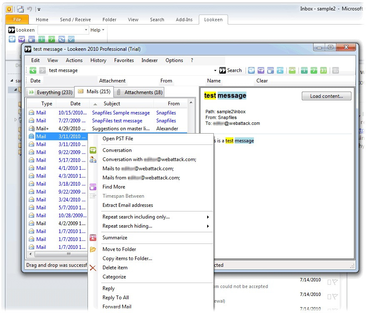Image resolution: width=366 pixels, height=313 pixels.
Task: Click the horizontal scrollbar left arrow in results
Action: (x=30, y=254)
